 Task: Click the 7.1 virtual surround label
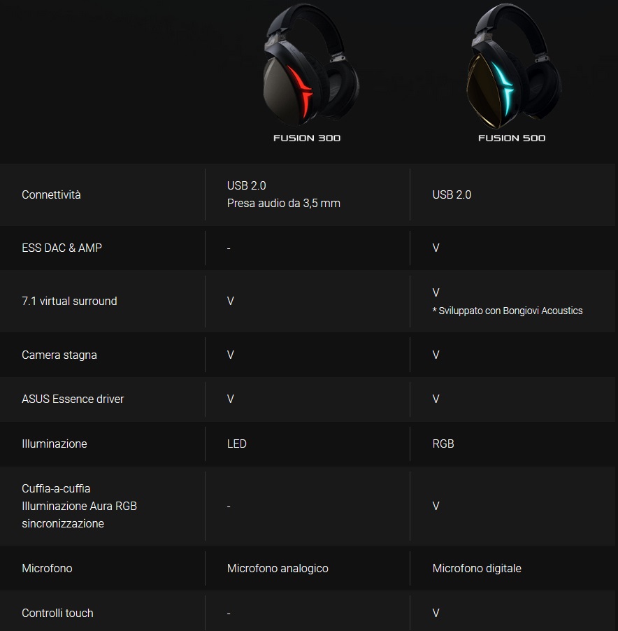pos(69,301)
